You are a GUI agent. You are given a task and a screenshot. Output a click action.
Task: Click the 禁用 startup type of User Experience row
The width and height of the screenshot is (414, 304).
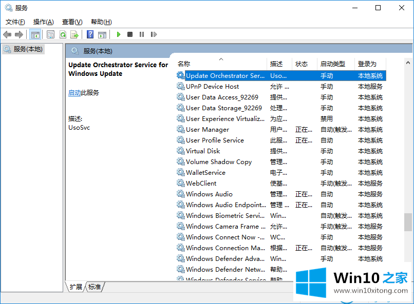point(327,119)
